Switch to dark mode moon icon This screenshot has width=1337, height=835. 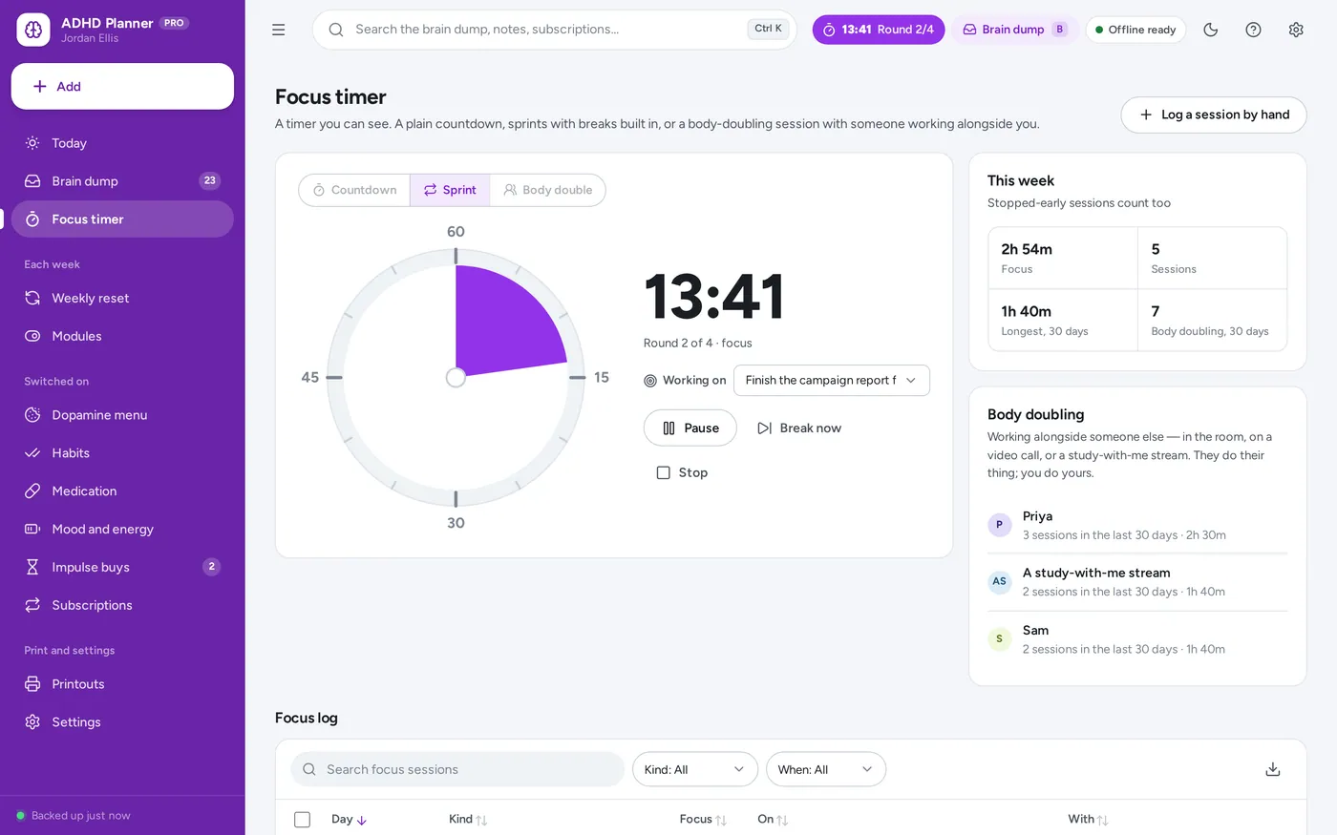(x=1211, y=30)
